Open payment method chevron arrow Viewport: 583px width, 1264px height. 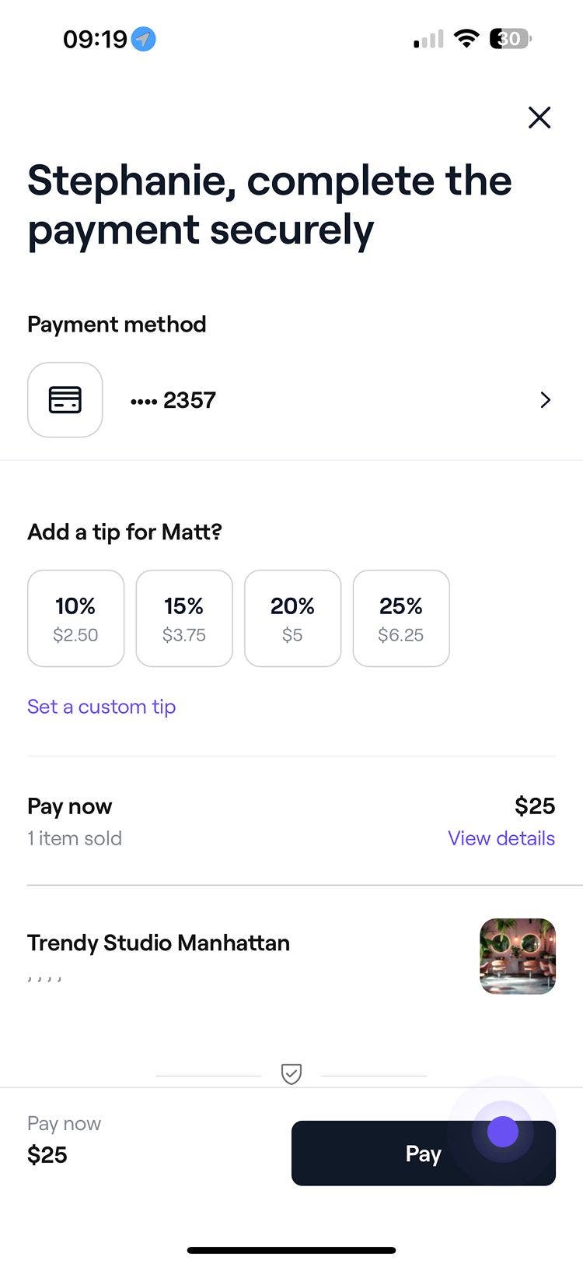(545, 400)
